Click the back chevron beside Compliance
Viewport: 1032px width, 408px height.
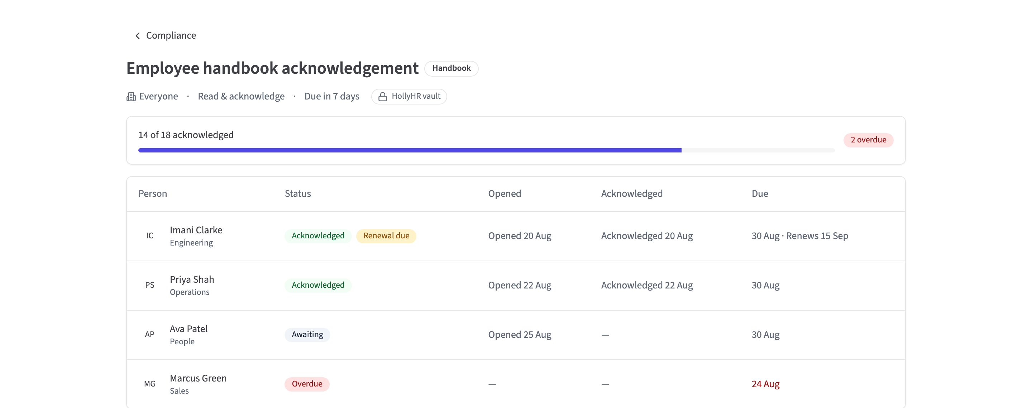click(x=137, y=35)
